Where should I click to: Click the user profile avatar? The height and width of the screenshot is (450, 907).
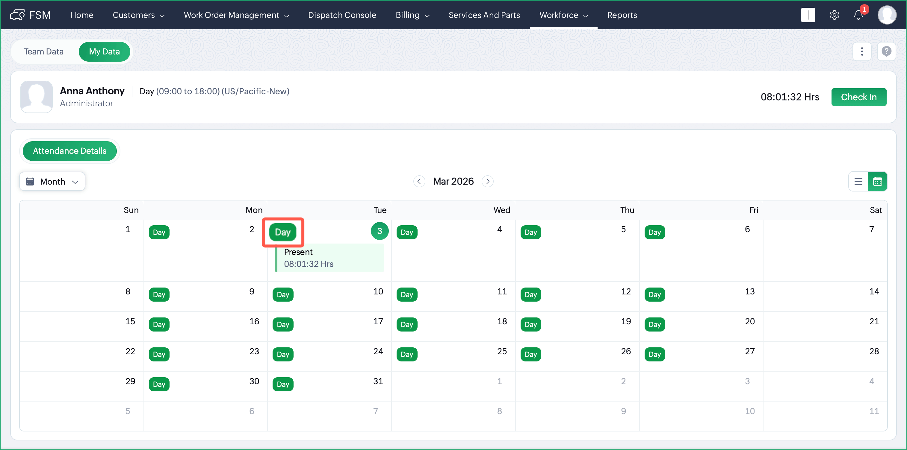coord(887,15)
